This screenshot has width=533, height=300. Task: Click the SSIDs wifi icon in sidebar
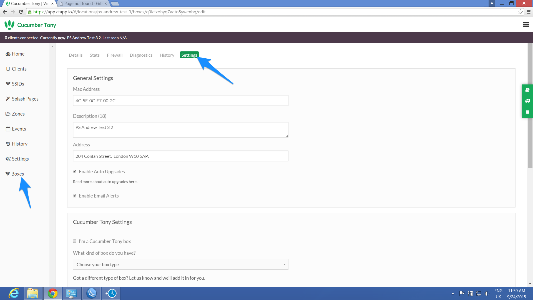[8, 84]
